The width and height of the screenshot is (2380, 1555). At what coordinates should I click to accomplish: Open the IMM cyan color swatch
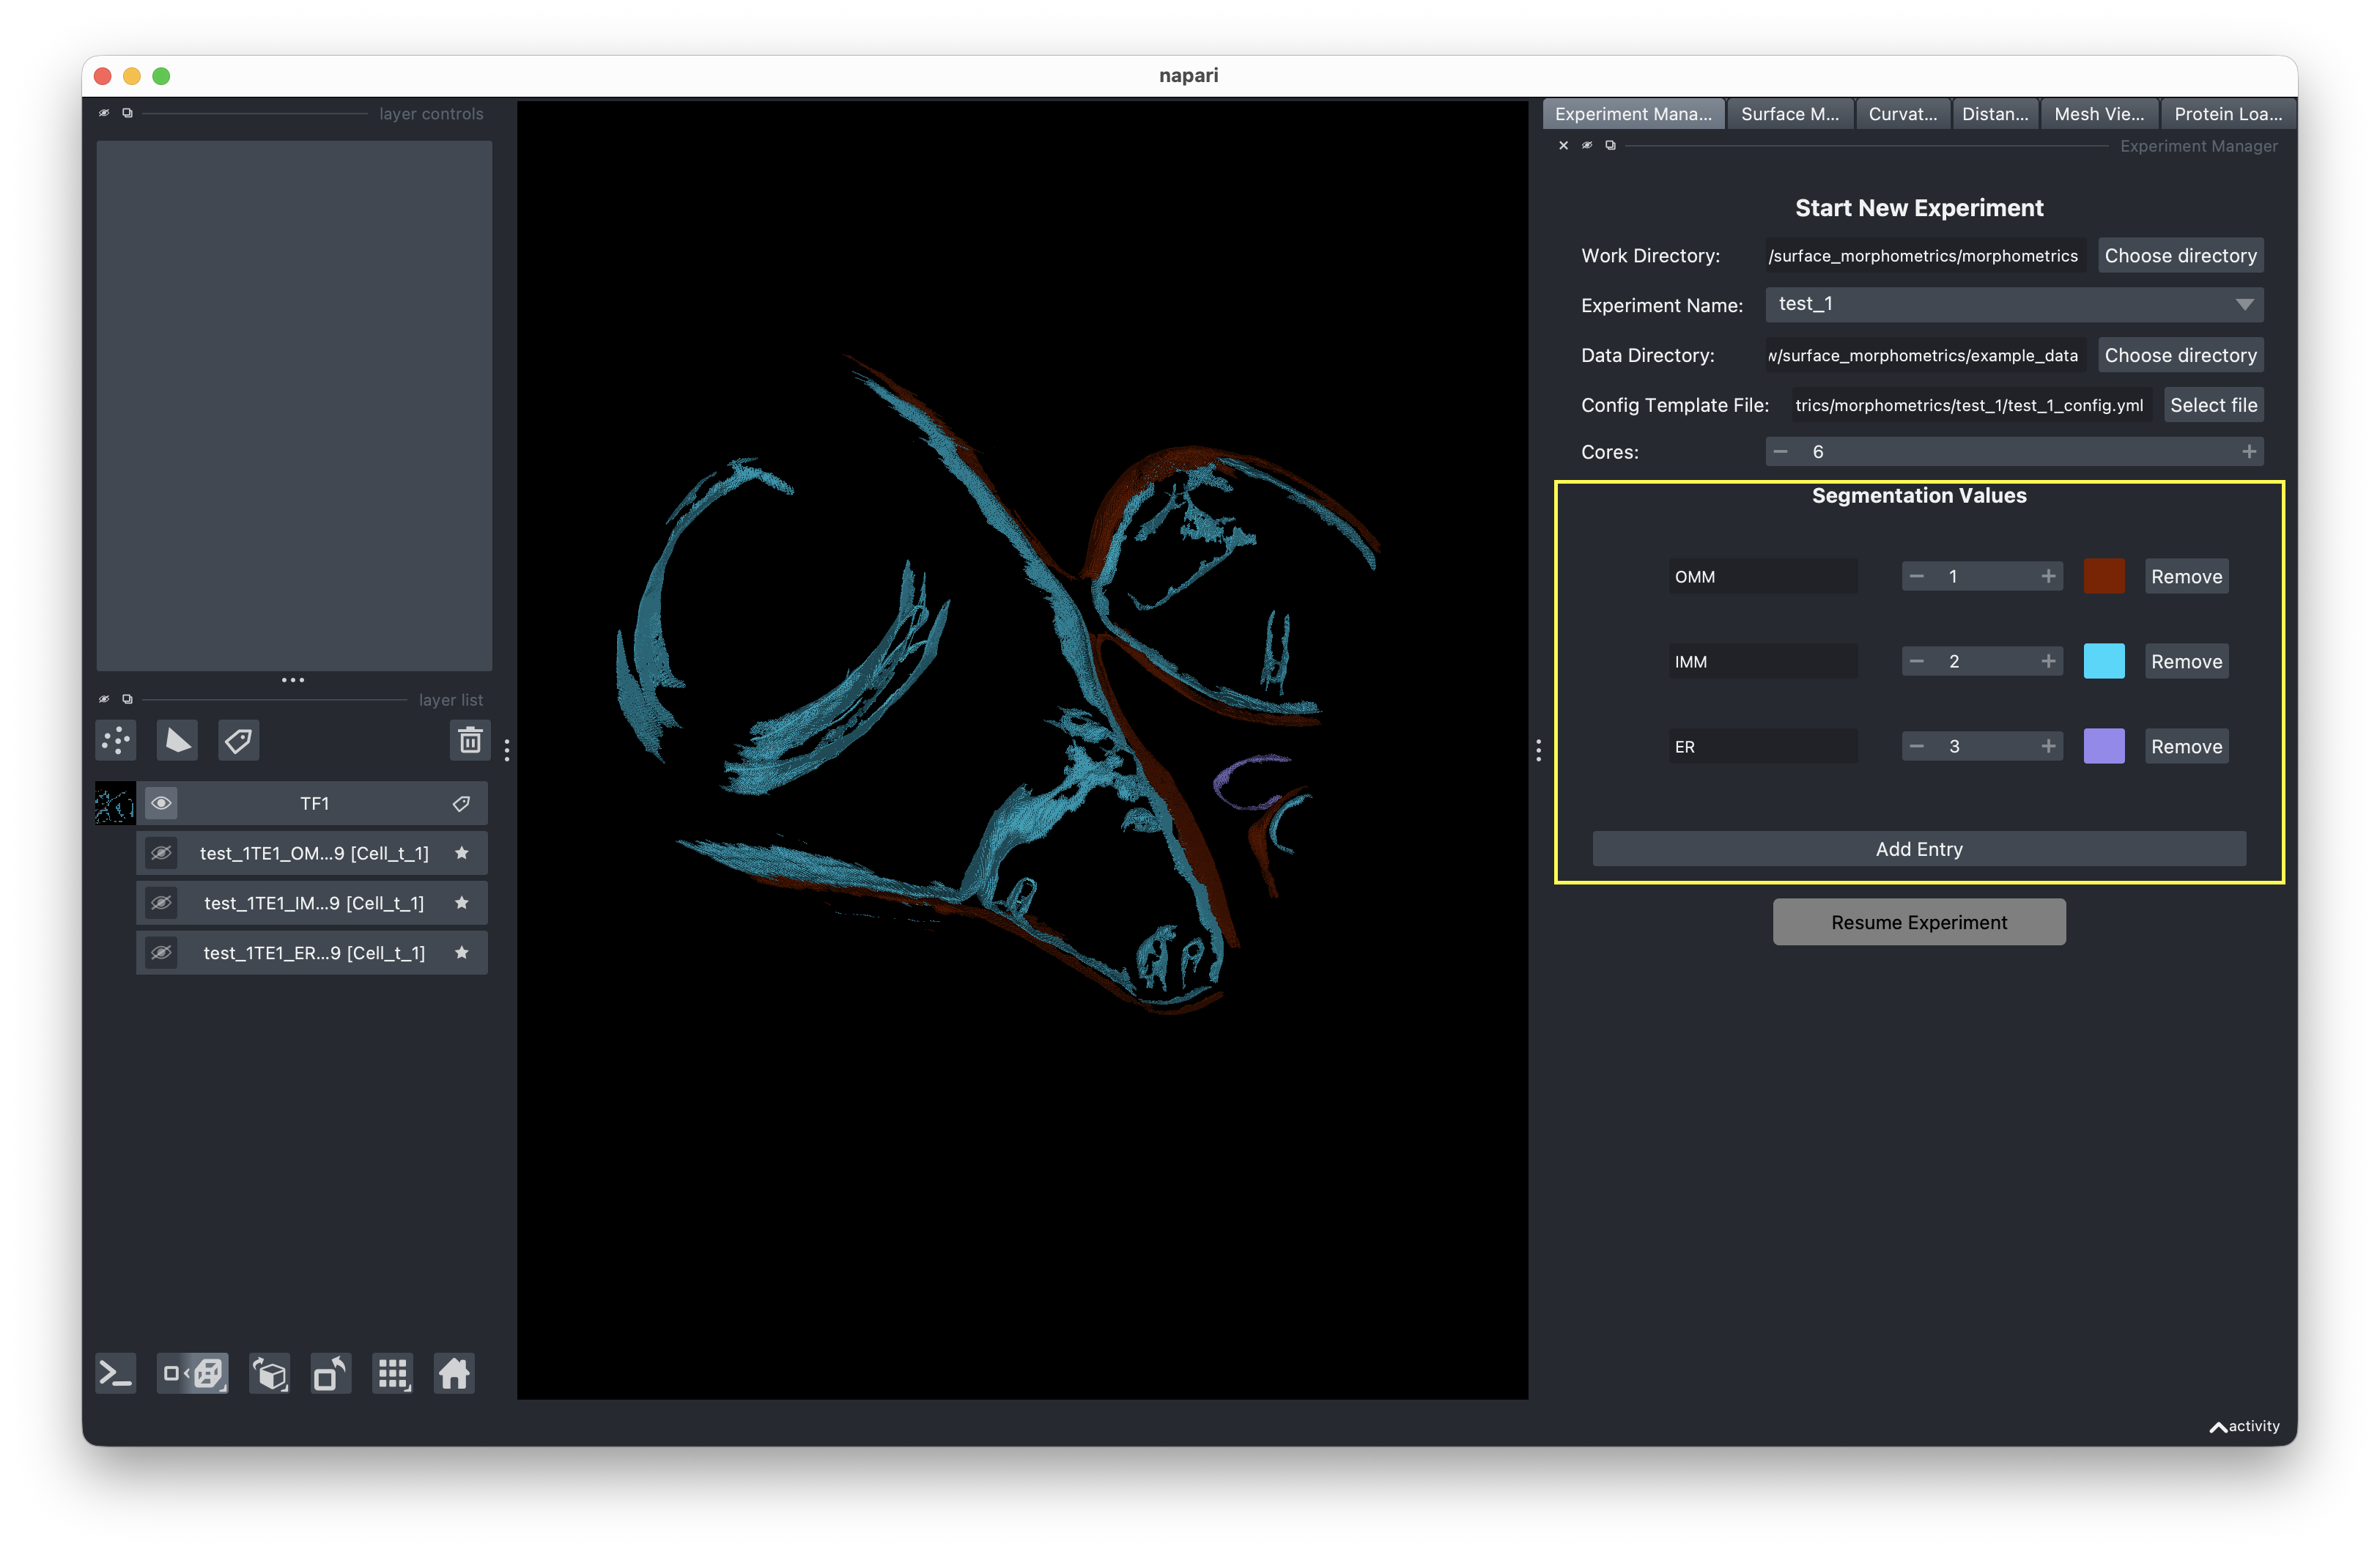(2104, 662)
